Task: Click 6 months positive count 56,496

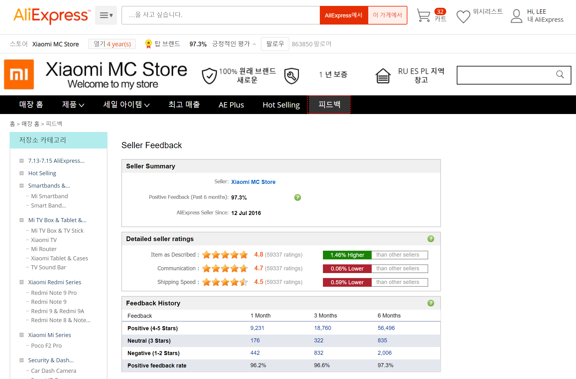Action: tap(386, 328)
